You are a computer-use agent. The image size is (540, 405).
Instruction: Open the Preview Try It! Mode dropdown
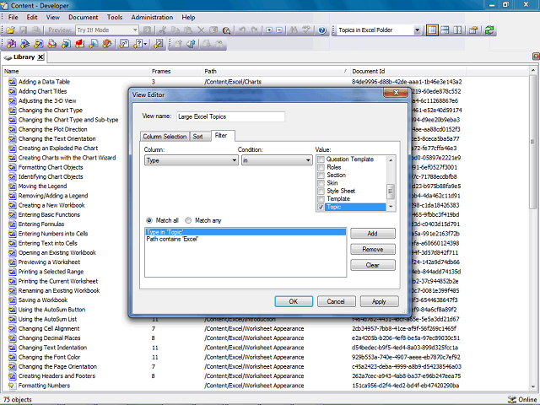(x=107, y=30)
